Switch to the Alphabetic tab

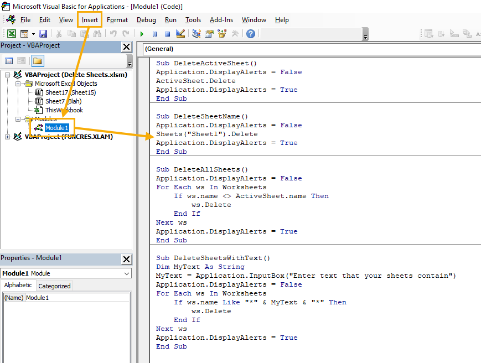(x=18, y=285)
